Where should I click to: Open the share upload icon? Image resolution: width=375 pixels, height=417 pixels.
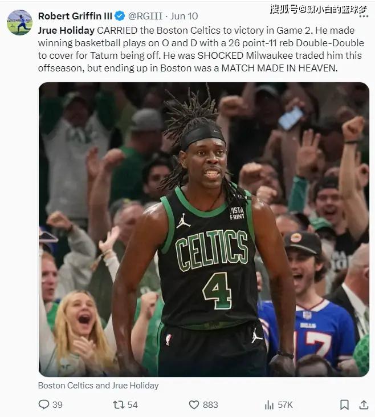[364, 404]
